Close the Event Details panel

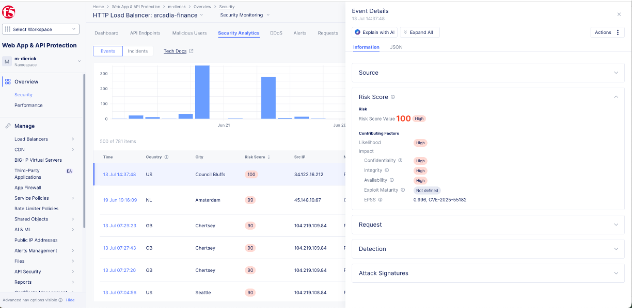click(x=619, y=14)
